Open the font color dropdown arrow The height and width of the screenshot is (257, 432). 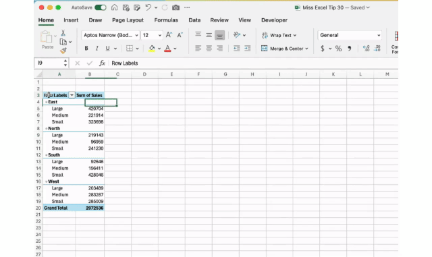click(175, 49)
